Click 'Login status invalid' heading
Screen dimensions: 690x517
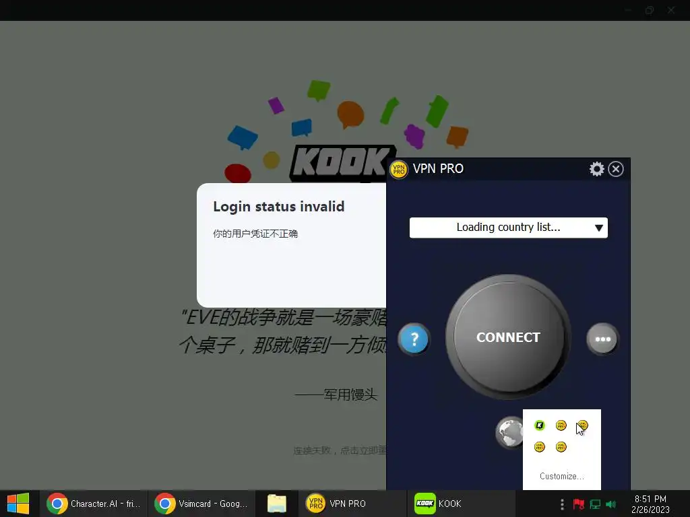click(x=278, y=207)
